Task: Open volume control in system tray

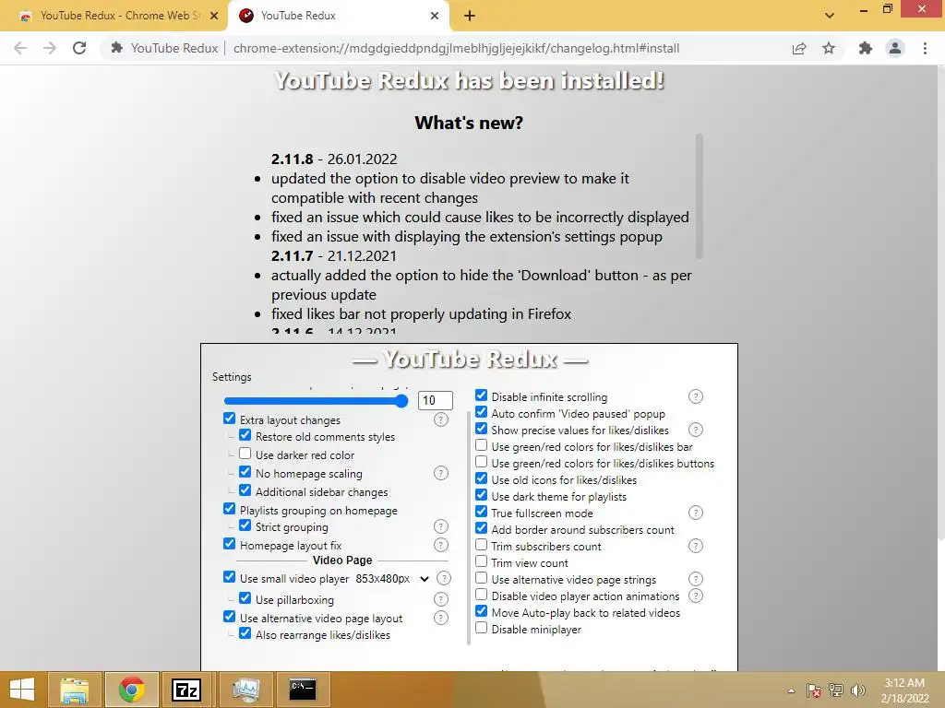Action: 857,690
